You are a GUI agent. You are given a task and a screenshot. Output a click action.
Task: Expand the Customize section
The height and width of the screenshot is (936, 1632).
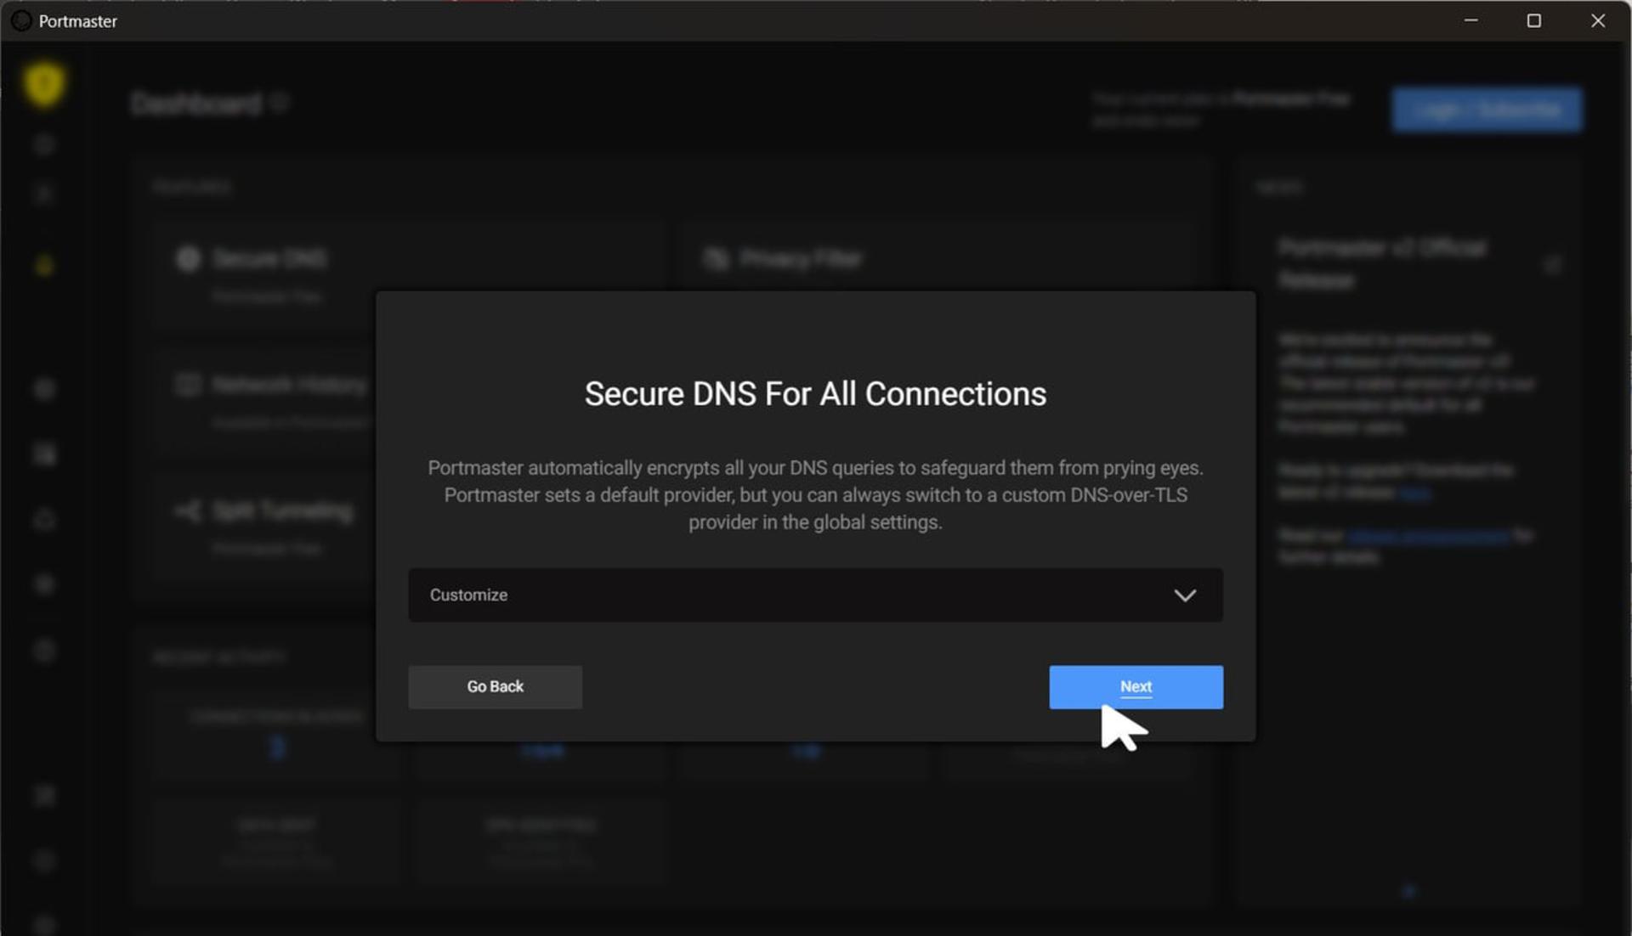[x=815, y=595]
